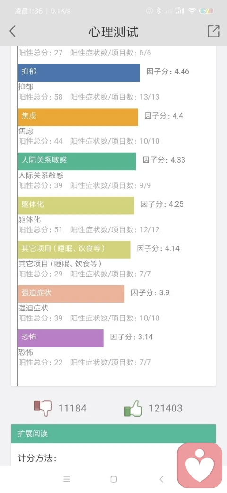Tap the back arrow in header
The height and width of the screenshot is (493, 227).
13,31
